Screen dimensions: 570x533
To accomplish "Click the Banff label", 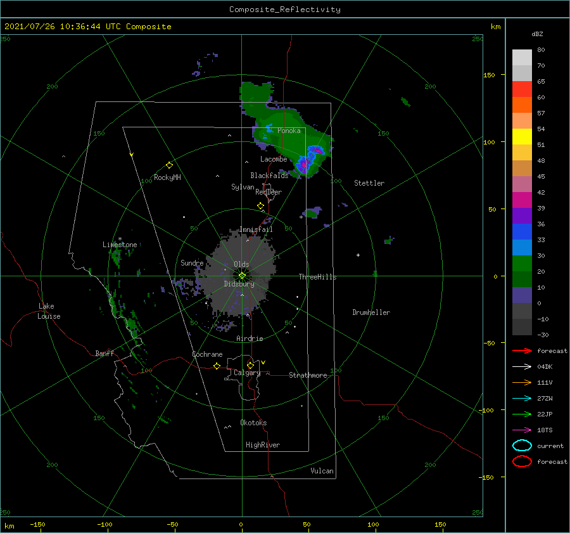I will 104,354.
